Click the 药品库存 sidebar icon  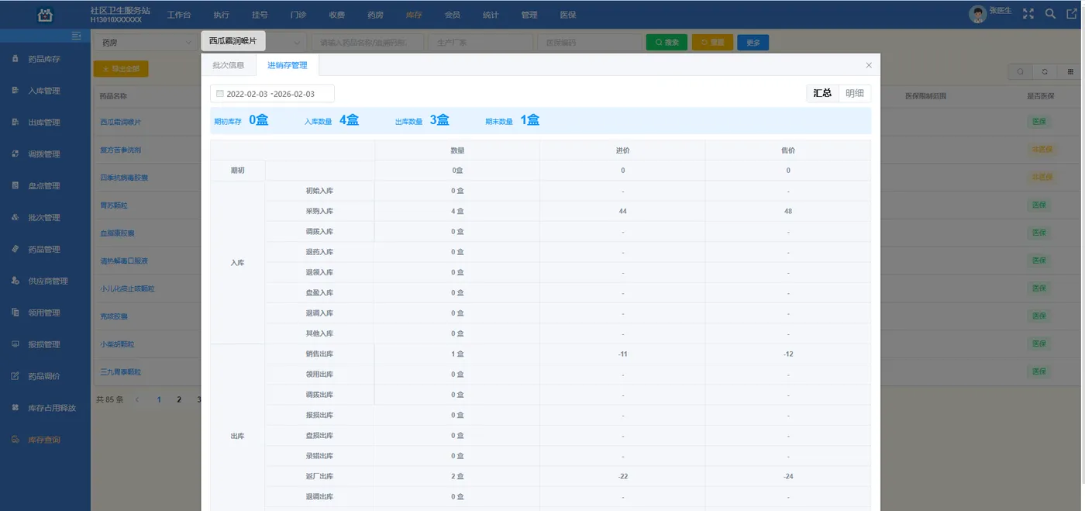[15, 59]
